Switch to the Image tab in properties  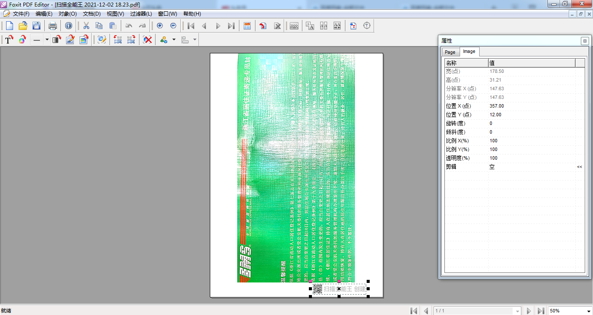[469, 51]
